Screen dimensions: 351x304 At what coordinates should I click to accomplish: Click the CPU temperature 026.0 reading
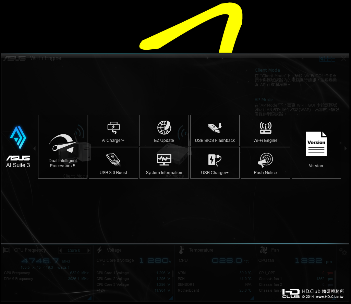tap(230, 261)
